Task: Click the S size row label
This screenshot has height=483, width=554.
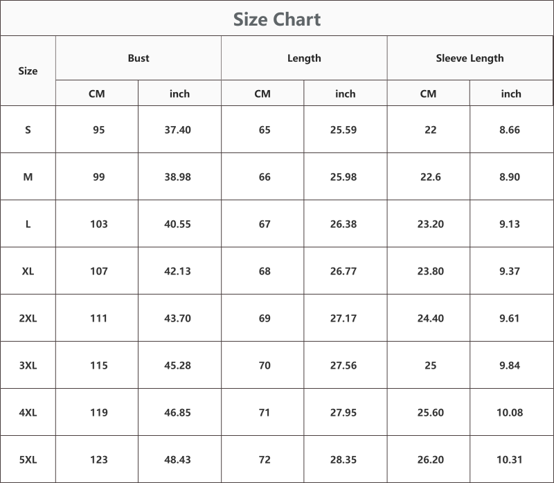Action: (x=28, y=130)
